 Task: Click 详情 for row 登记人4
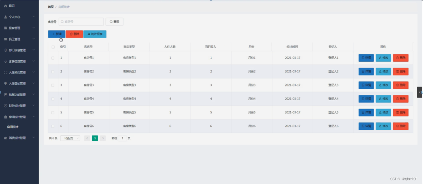pyautogui.click(x=366, y=99)
